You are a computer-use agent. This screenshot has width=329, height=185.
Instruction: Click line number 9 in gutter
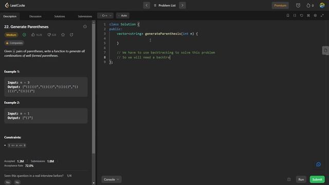point(105,62)
